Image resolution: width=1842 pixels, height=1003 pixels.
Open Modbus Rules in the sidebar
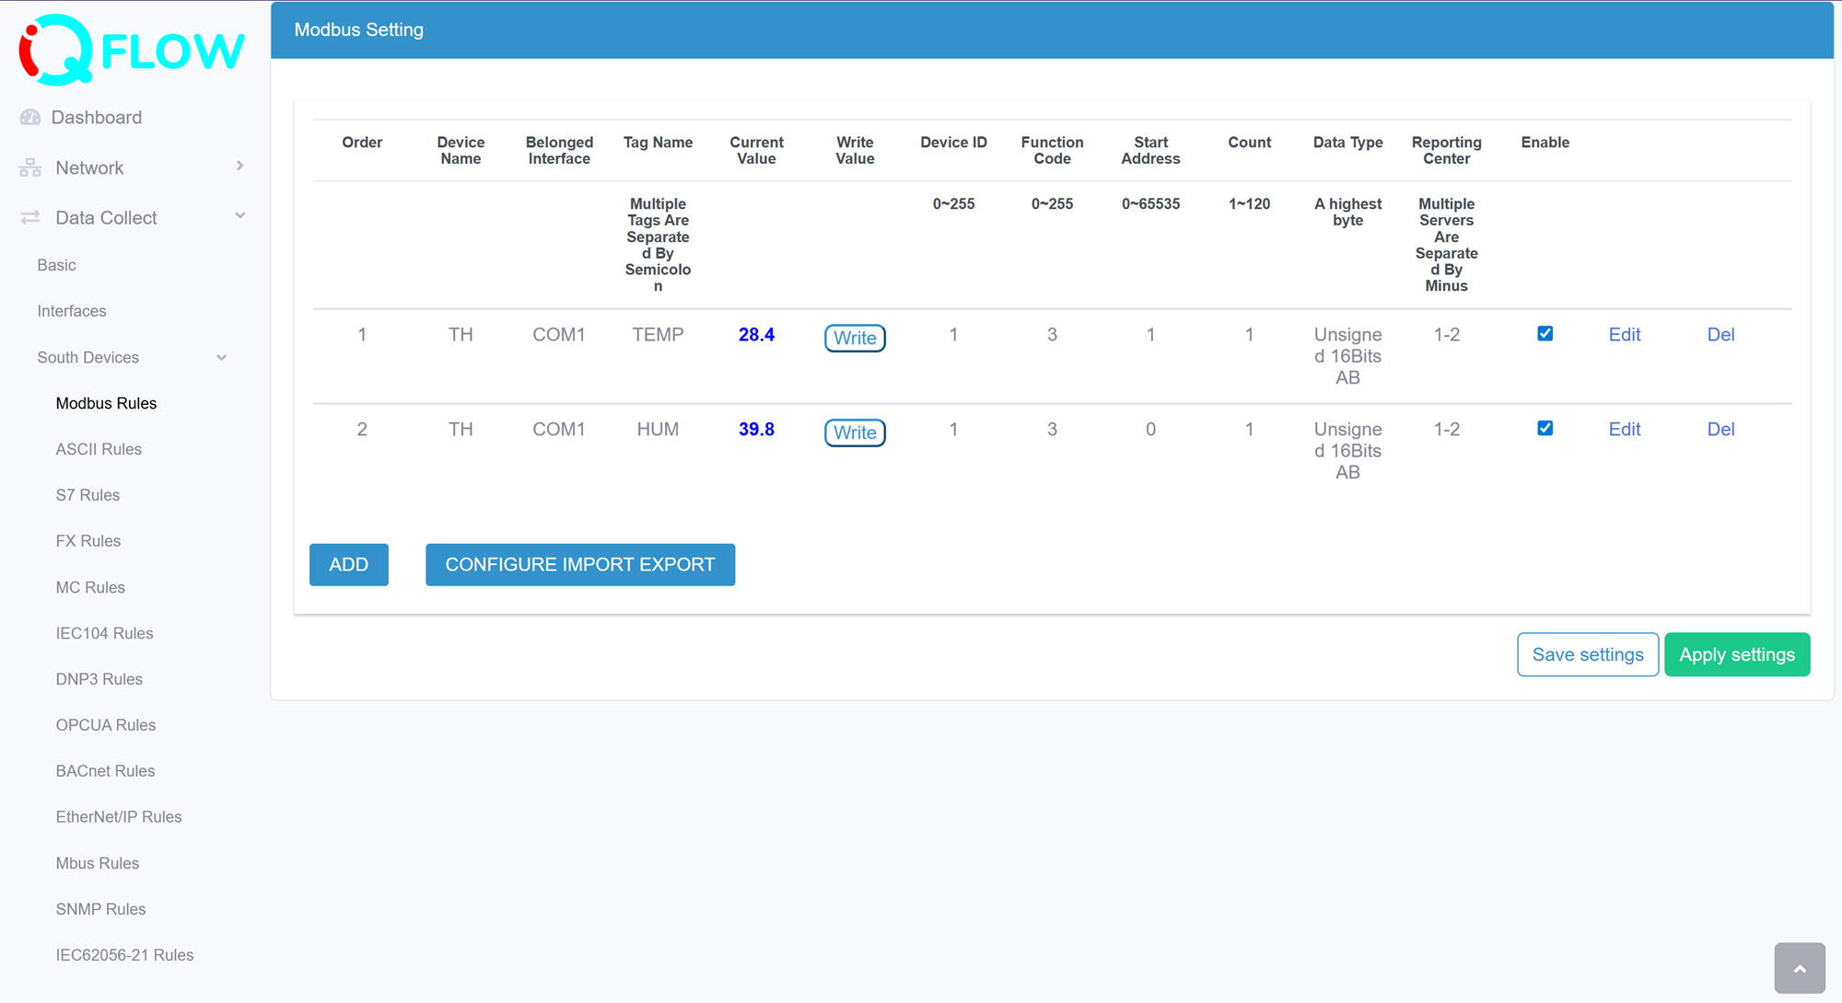point(106,403)
